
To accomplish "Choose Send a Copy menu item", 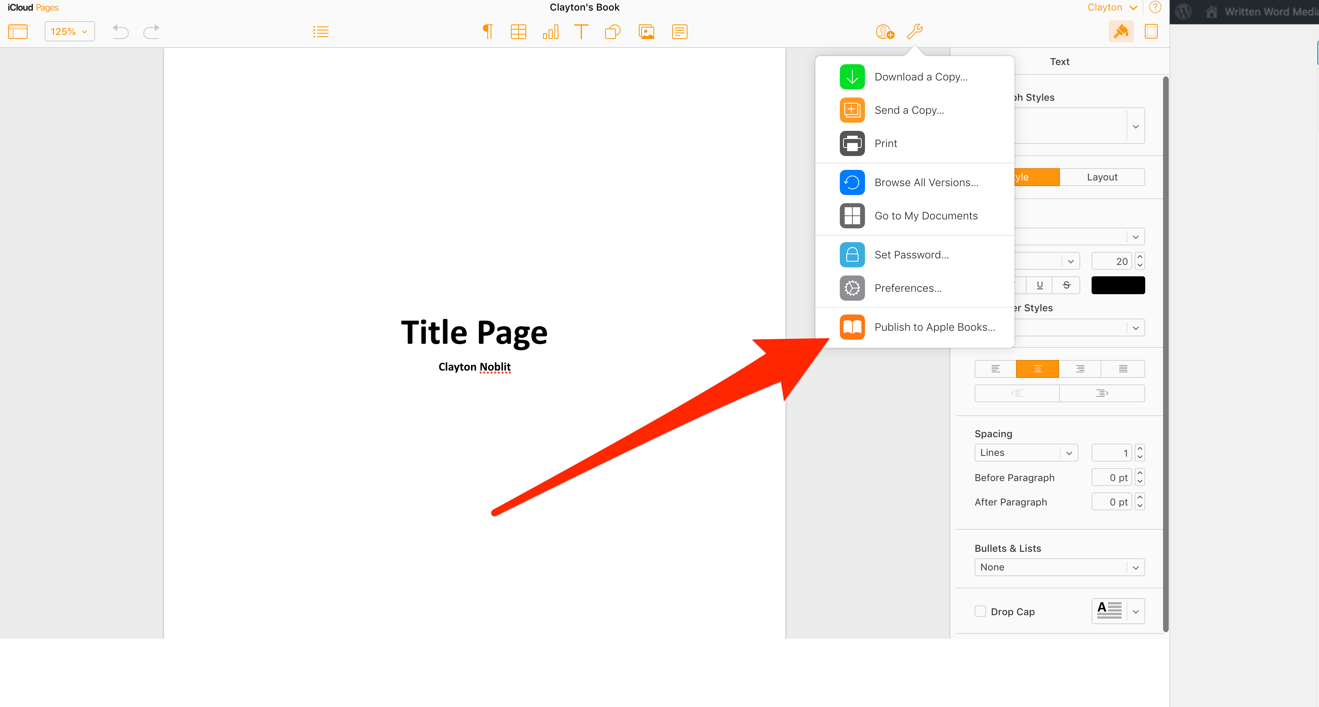I will click(915, 110).
